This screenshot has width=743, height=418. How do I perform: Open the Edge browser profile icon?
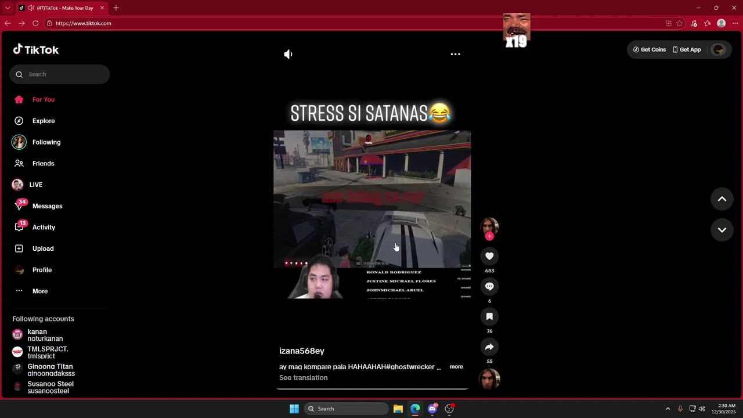point(721,23)
